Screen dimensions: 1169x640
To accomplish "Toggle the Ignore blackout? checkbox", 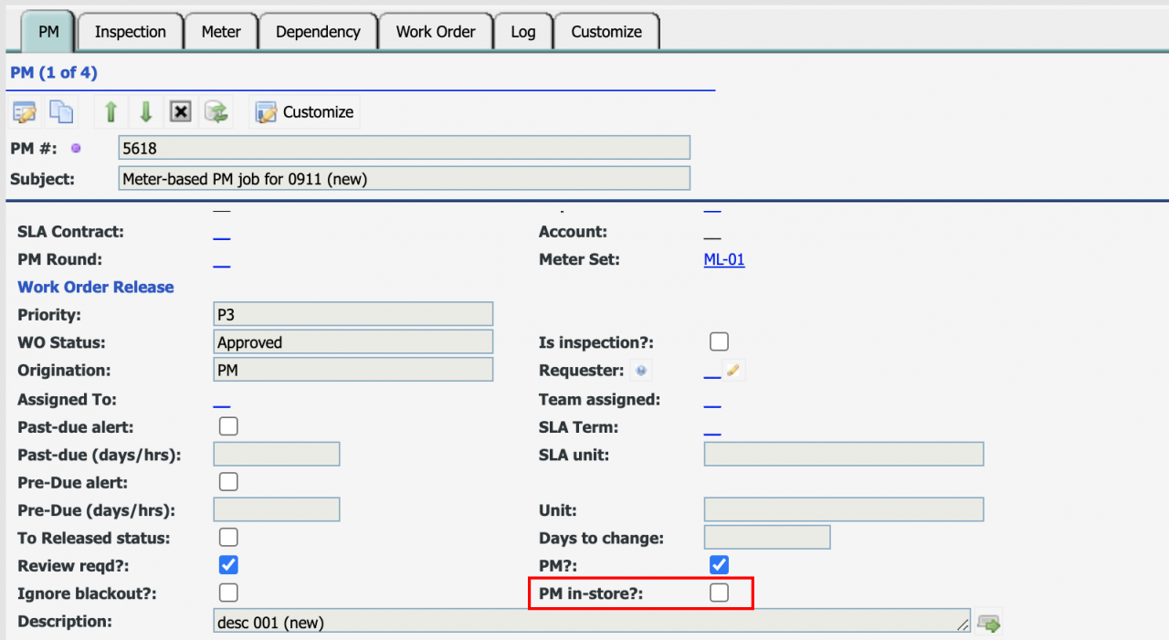I will click(228, 593).
